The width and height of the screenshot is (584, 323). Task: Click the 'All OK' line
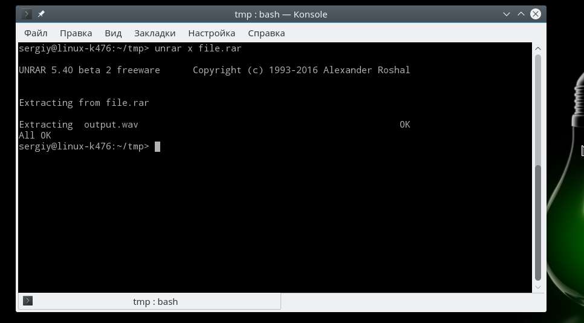[x=35, y=135]
